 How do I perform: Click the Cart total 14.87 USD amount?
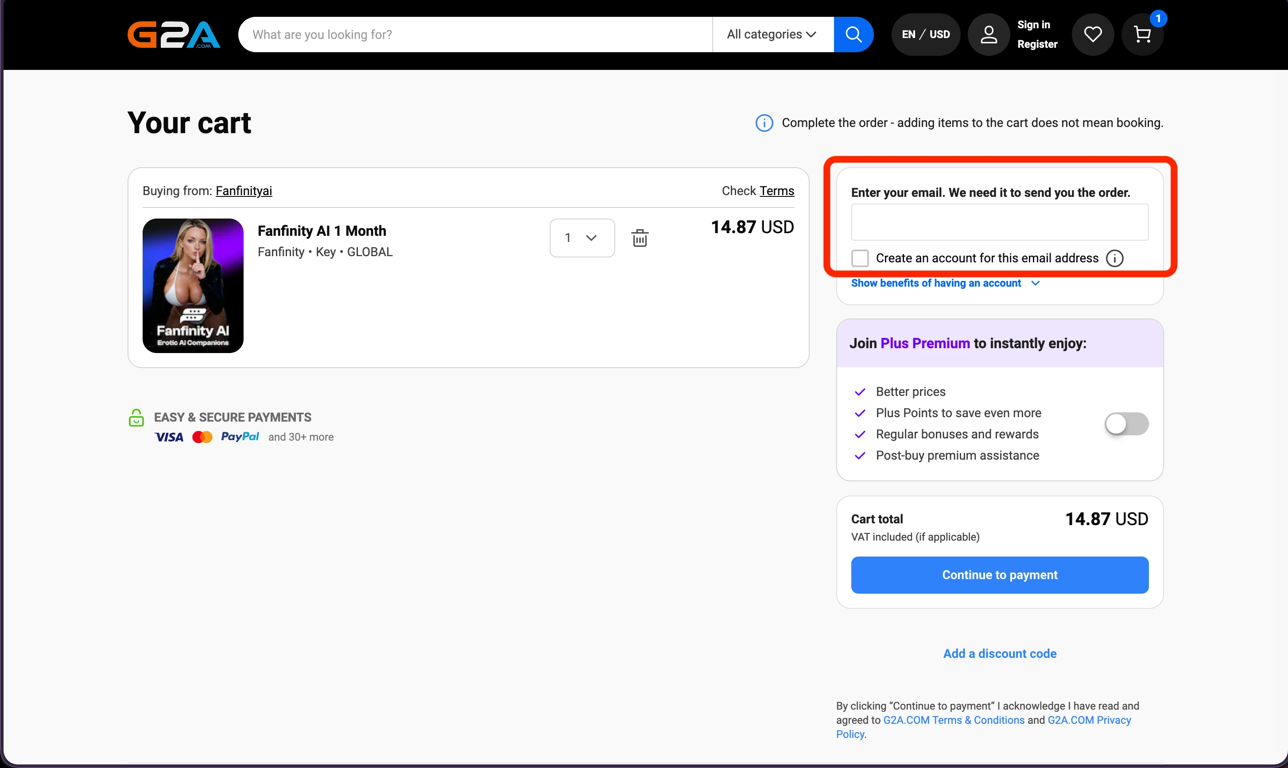coord(1107,519)
